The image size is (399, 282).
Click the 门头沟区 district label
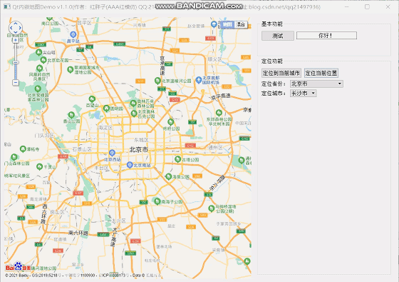click(x=44, y=136)
